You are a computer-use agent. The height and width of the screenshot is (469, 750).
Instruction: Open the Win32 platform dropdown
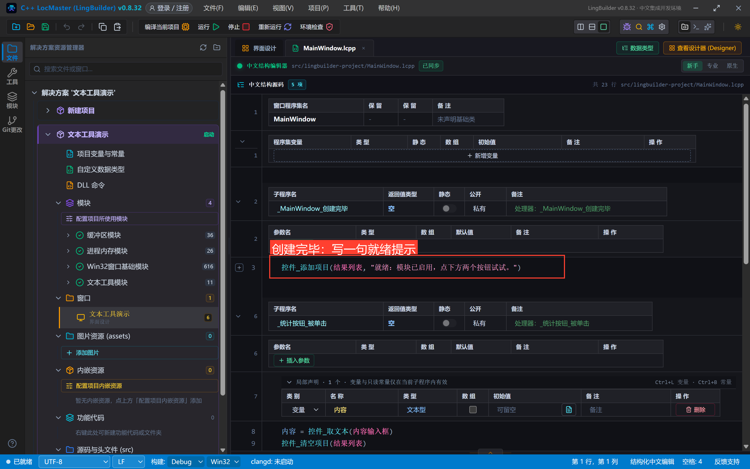click(224, 462)
